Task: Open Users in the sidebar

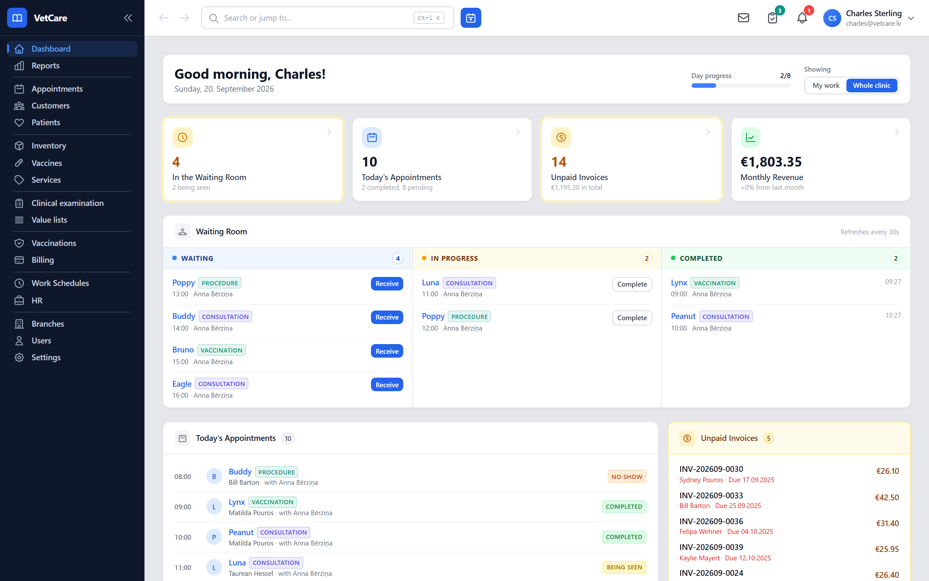Action: pos(72,341)
